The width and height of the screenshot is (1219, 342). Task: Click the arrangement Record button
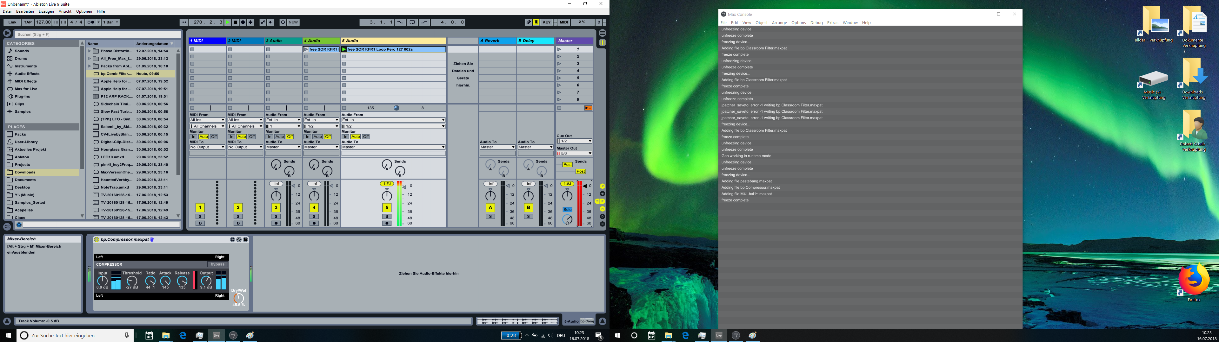click(x=243, y=22)
